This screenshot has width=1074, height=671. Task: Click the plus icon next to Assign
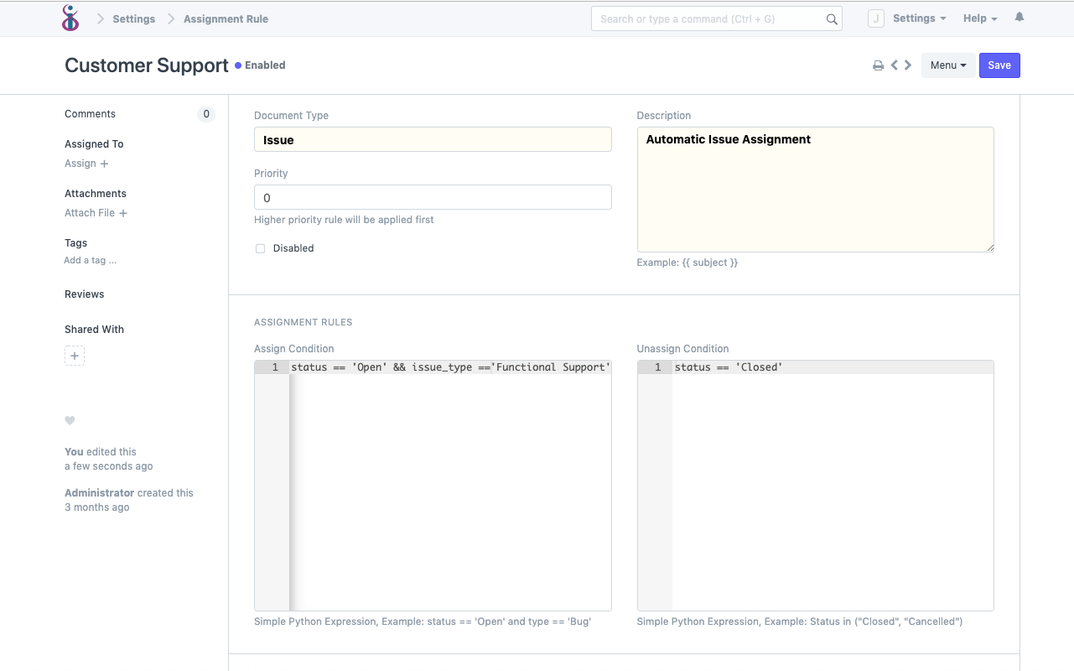[x=104, y=164]
